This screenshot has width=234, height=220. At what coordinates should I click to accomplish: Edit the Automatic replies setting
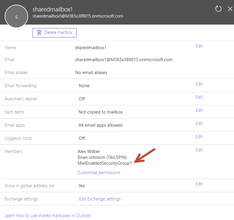click(x=199, y=97)
